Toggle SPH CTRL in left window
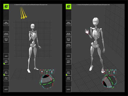Screen dimensions: 128x96 pyautogui.click(x=6, y=73)
